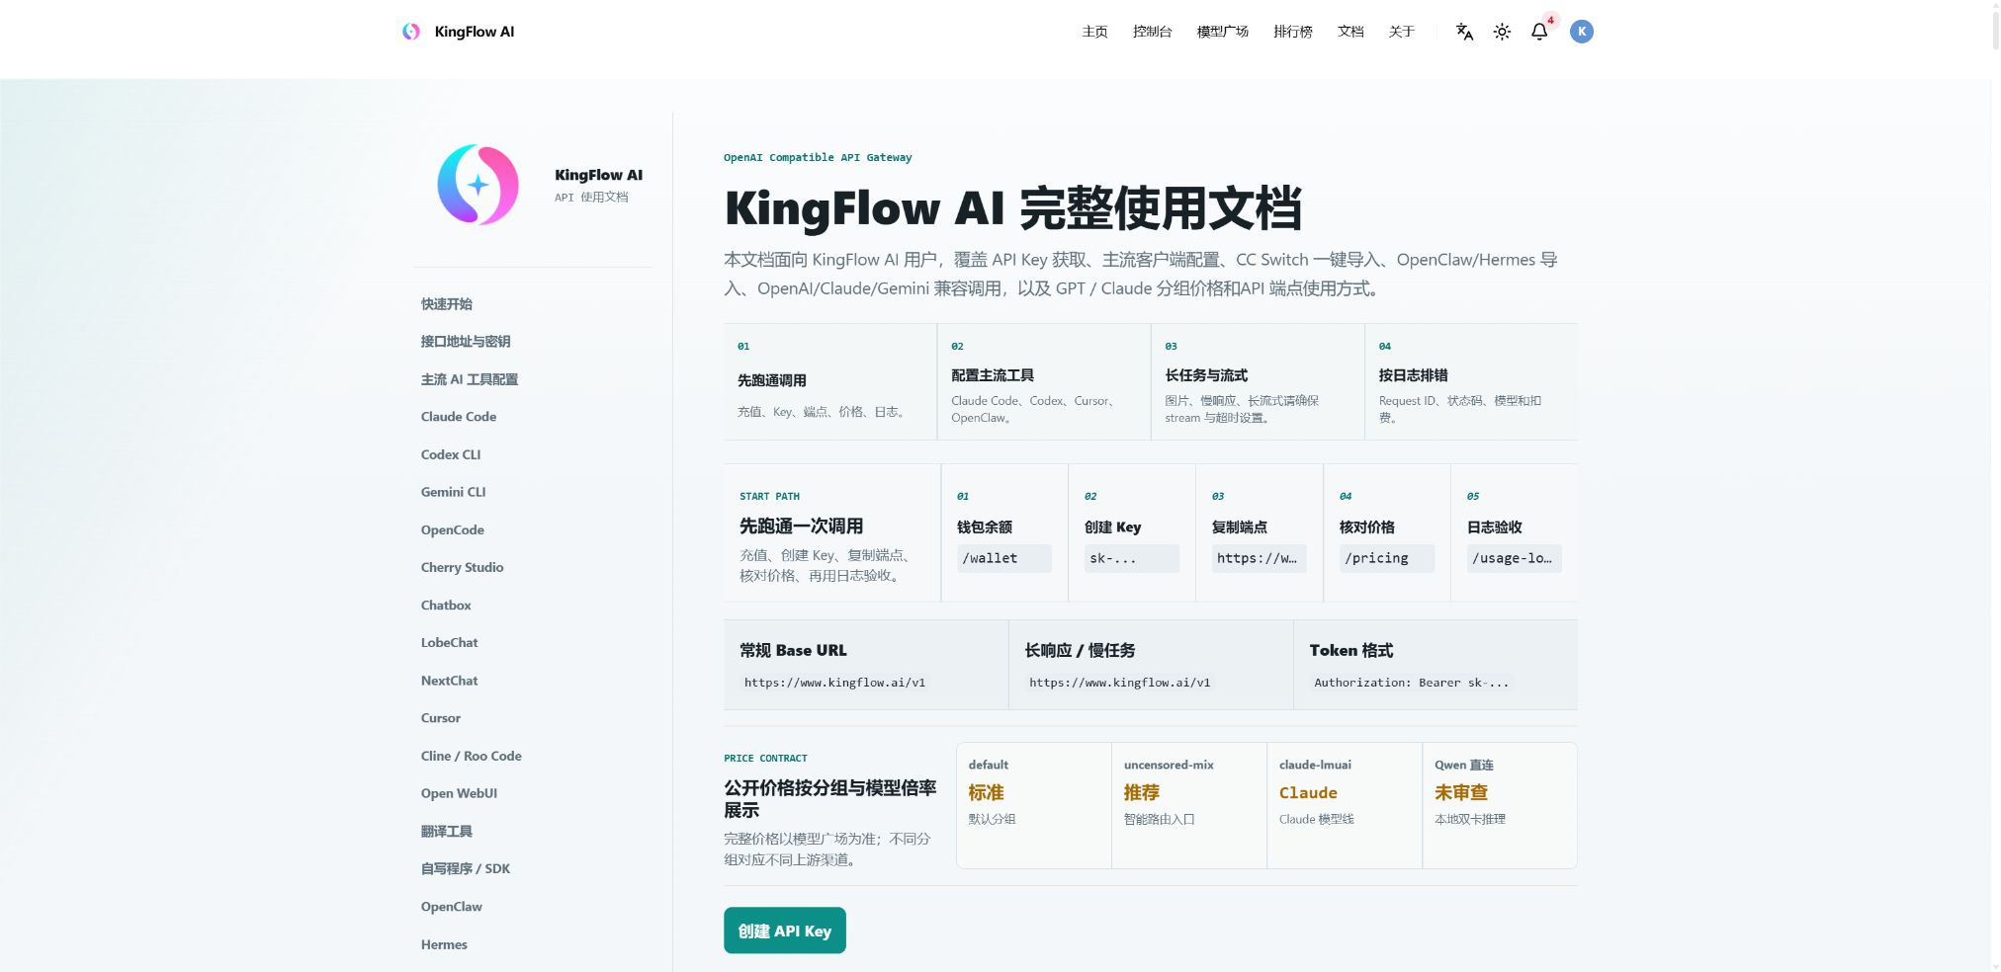Click the /wallet path under 钱包余额

click(x=1003, y=558)
